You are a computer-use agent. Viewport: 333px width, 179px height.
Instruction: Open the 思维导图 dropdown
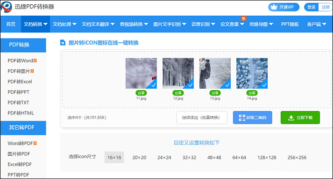(x=261, y=24)
